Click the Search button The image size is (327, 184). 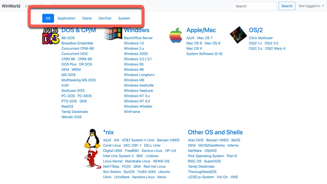287,6
